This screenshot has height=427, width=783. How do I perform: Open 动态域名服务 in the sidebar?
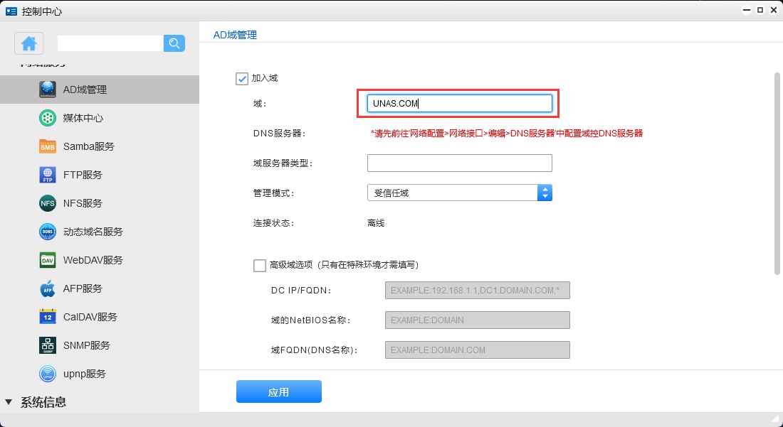pyautogui.click(x=93, y=232)
